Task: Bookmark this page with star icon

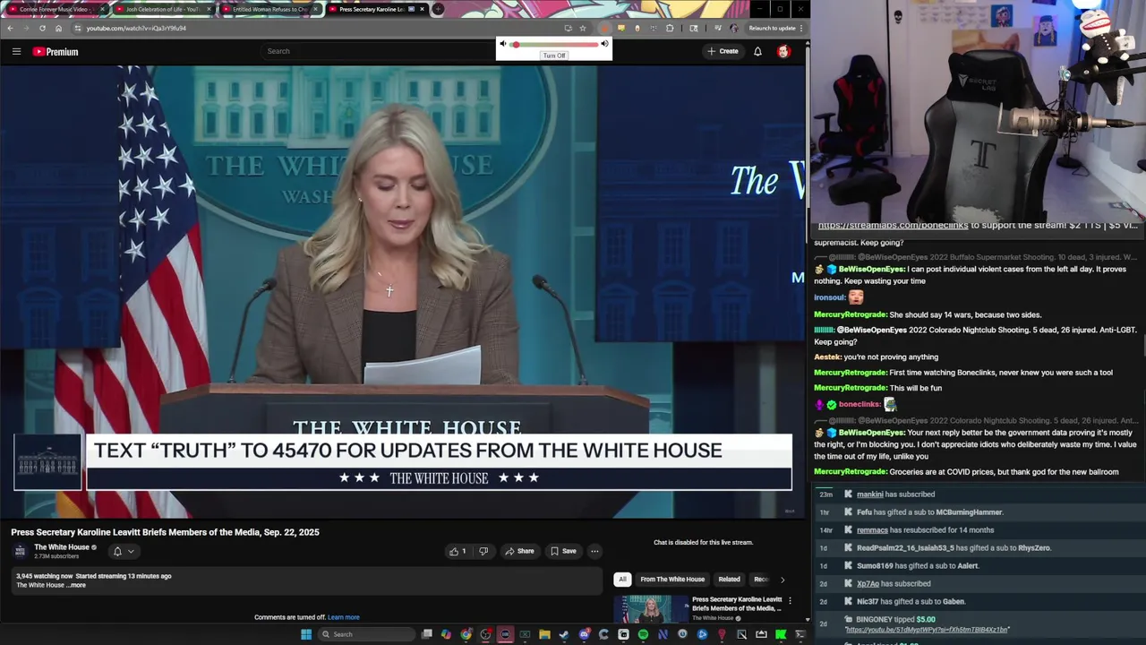Action: click(x=583, y=28)
